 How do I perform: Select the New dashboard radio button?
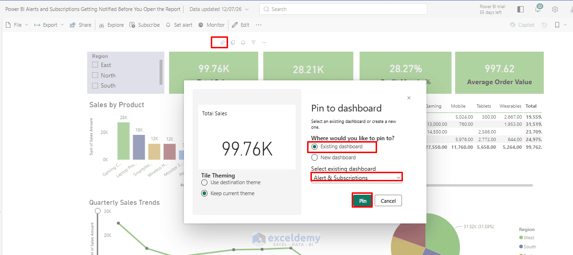[314, 157]
